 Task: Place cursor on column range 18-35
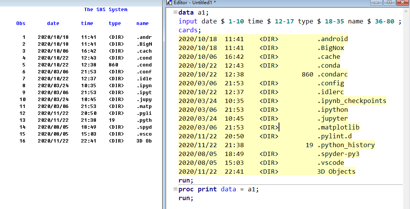(334, 22)
